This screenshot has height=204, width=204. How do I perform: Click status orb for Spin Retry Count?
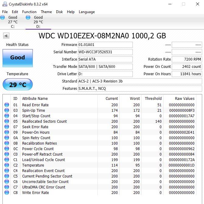point(7,138)
